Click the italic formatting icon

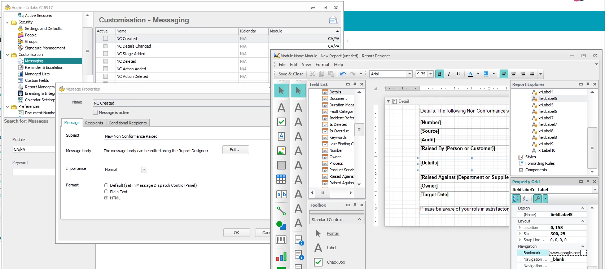point(449,74)
